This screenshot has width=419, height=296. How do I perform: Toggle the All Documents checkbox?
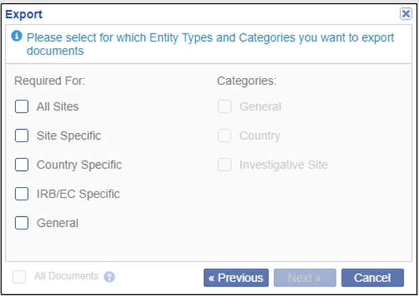[20, 277]
